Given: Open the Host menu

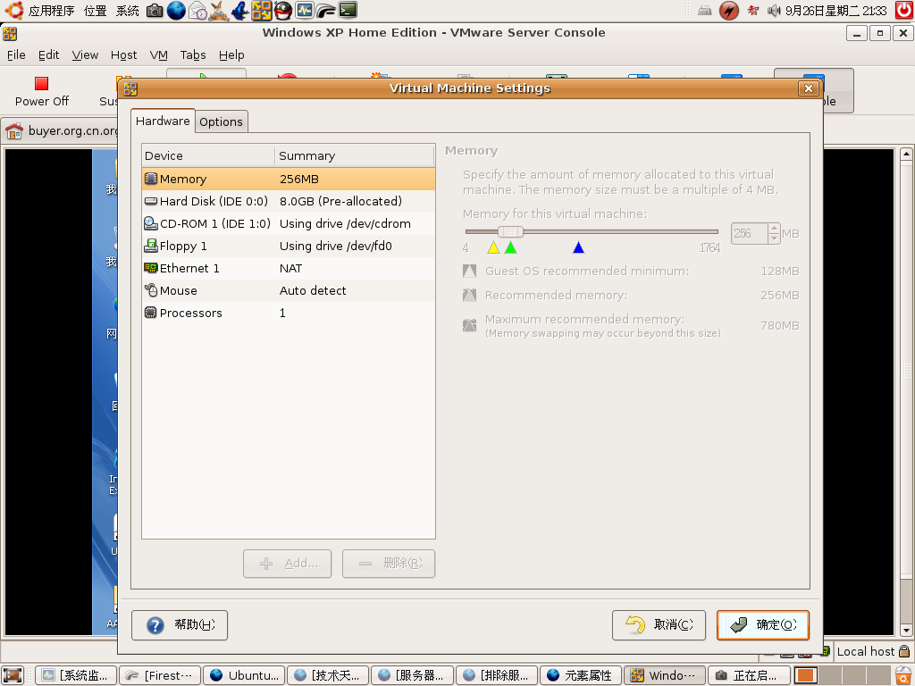Looking at the screenshot, I should (123, 54).
